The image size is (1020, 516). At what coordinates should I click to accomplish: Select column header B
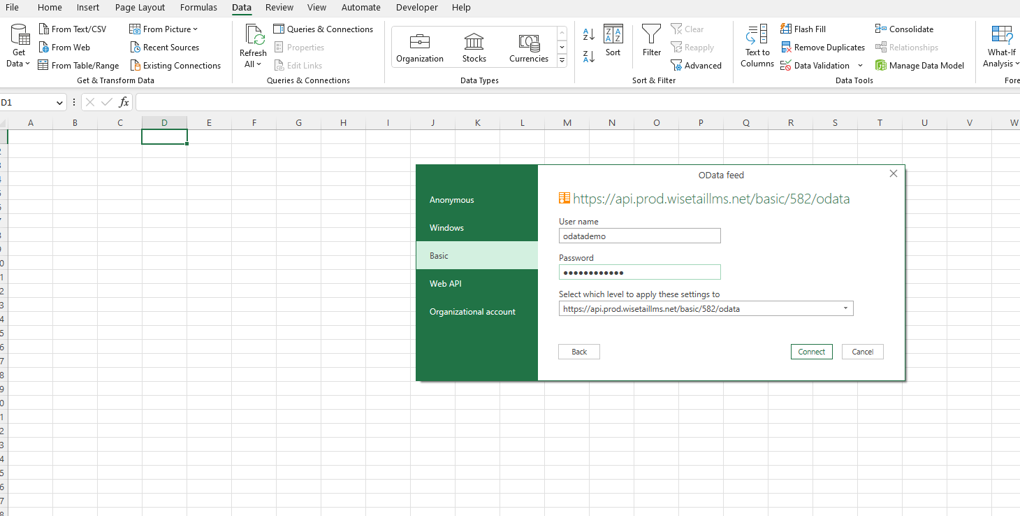75,123
